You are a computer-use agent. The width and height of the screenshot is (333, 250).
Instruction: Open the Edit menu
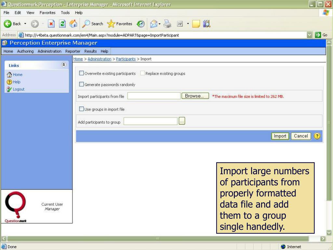18,13
